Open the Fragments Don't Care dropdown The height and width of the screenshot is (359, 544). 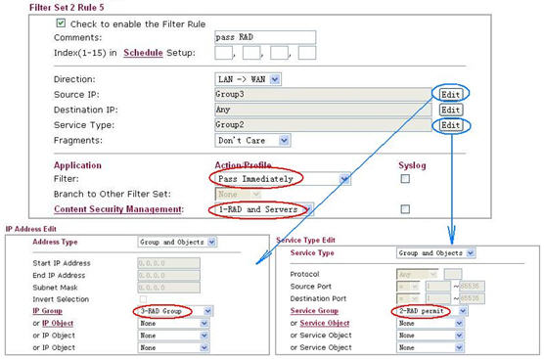[252, 141]
